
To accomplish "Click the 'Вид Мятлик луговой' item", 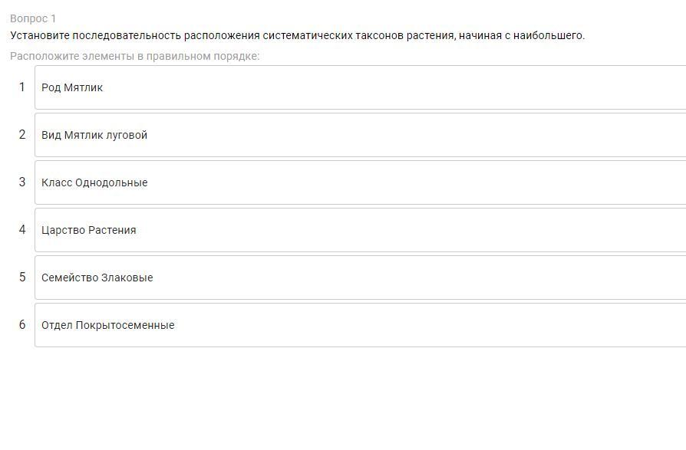I will tap(94, 135).
